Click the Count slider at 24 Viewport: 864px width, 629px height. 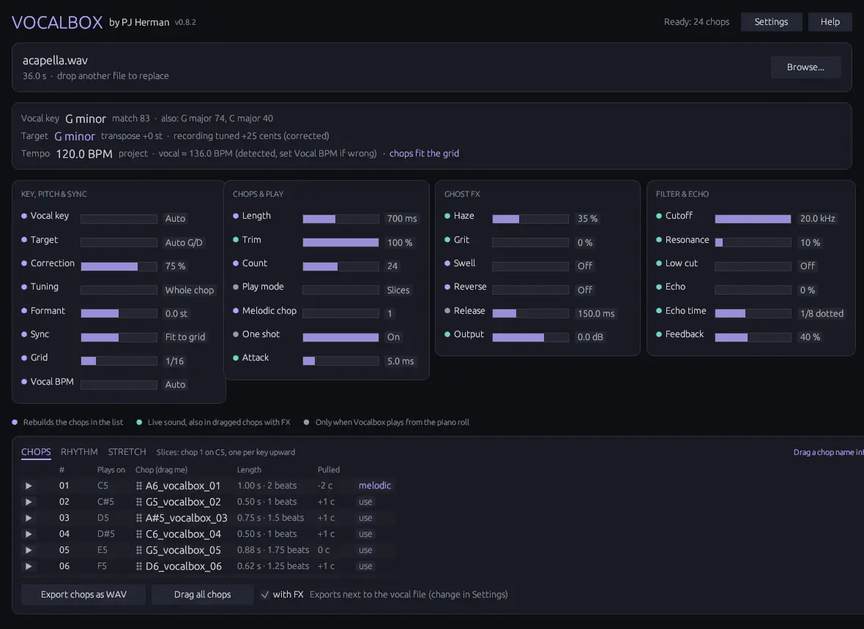coord(340,266)
